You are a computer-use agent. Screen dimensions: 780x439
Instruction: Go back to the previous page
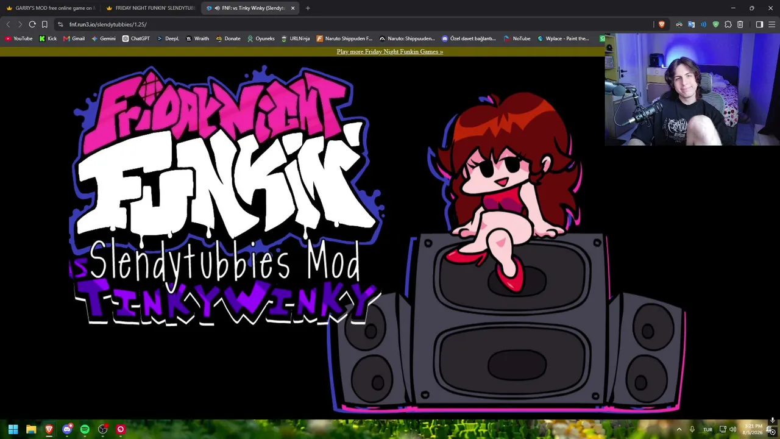pyautogui.click(x=8, y=24)
